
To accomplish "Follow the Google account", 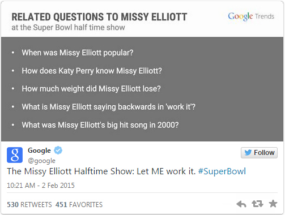I will [259, 153].
